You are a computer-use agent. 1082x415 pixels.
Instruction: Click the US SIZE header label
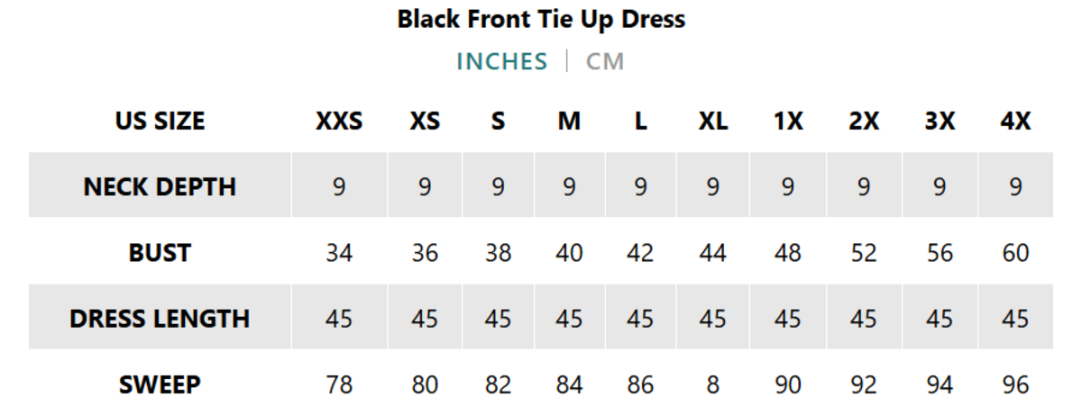coord(160,121)
